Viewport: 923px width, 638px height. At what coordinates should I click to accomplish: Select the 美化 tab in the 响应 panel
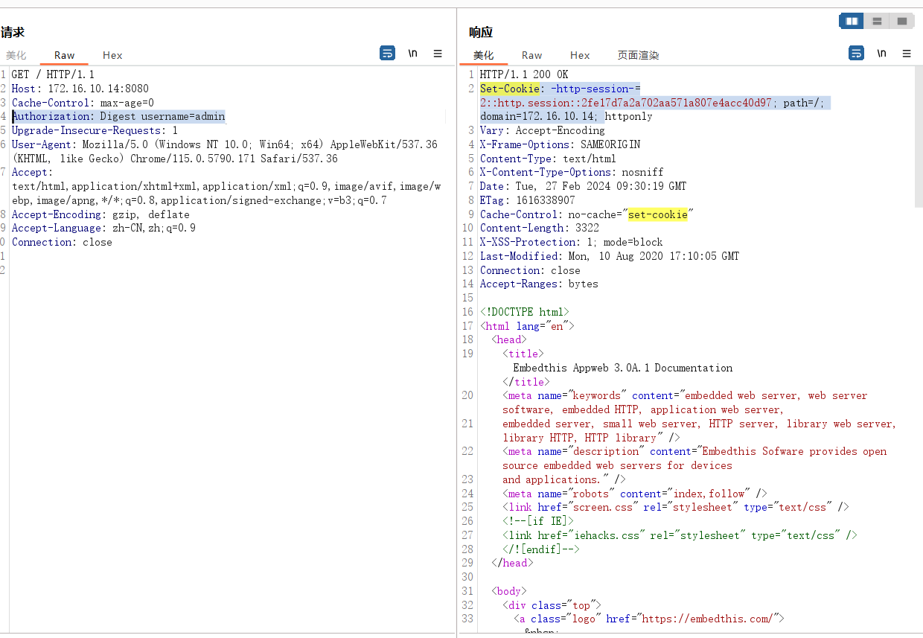point(483,55)
